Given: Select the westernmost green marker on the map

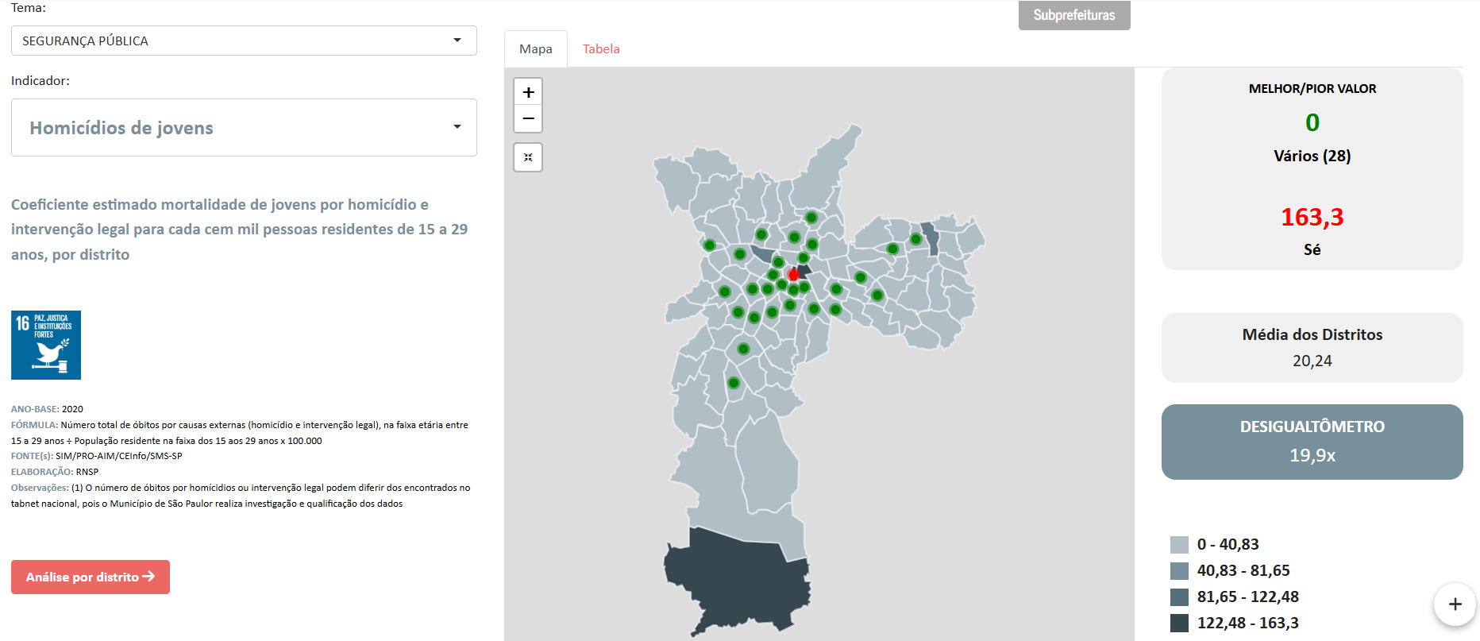Looking at the screenshot, I should click(x=710, y=245).
